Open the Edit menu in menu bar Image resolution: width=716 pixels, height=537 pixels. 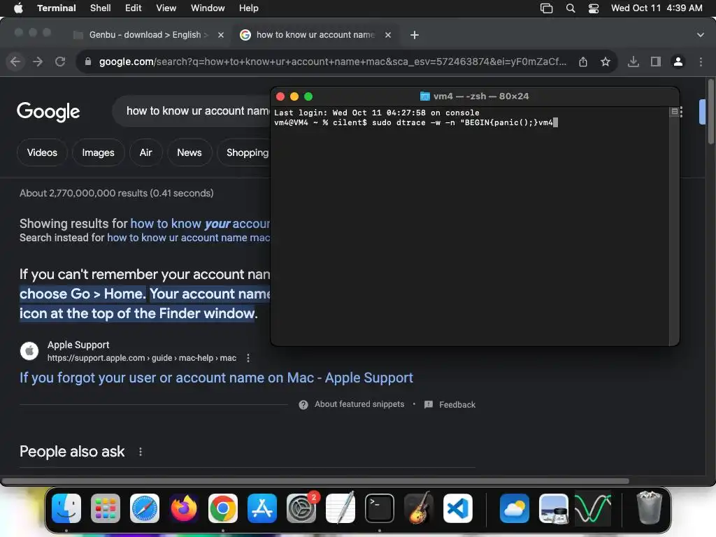click(x=133, y=8)
